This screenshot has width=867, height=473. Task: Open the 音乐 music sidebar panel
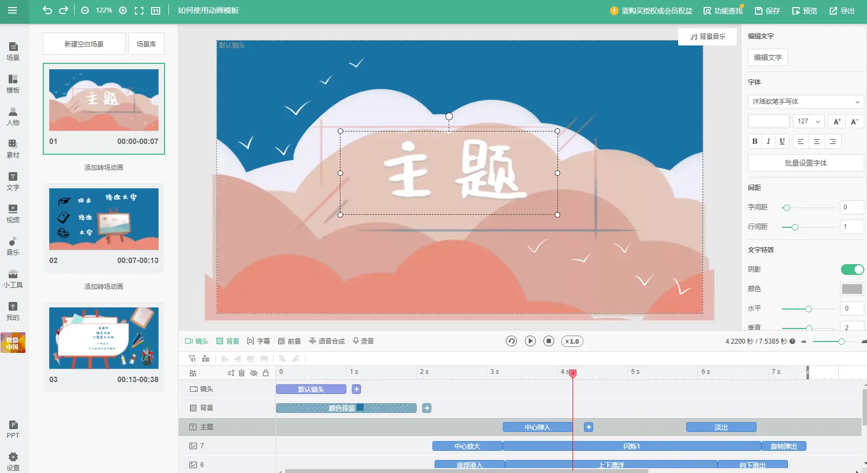coord(13,246)
